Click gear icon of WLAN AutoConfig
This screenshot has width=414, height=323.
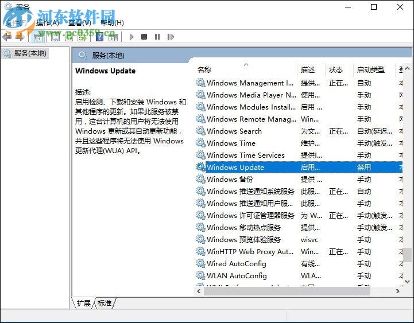pyautogui.click(x=200, y=275)
